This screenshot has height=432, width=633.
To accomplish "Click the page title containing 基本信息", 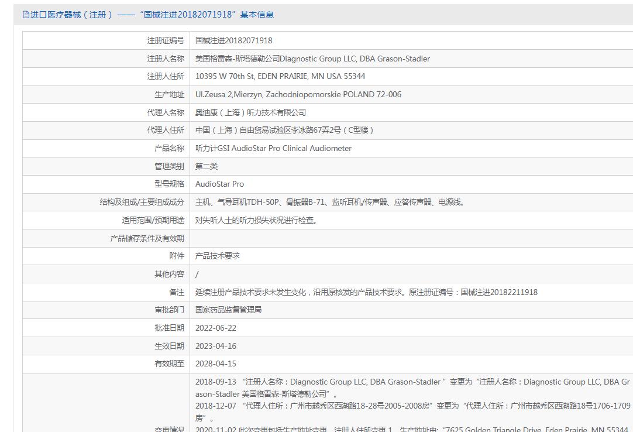I will click(152, 15).
